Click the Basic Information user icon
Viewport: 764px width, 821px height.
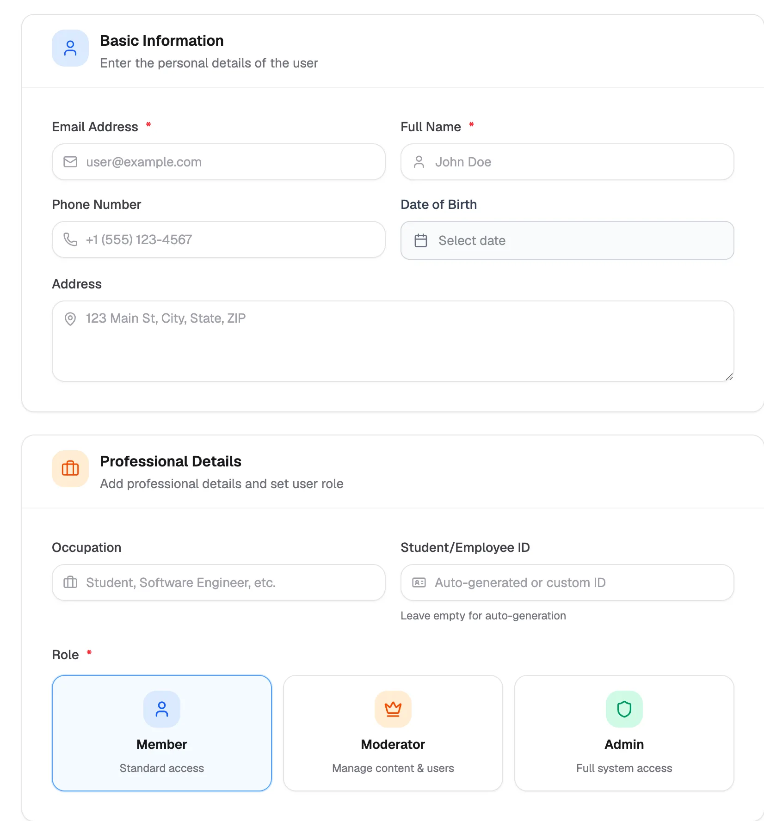tap(70, 48)
